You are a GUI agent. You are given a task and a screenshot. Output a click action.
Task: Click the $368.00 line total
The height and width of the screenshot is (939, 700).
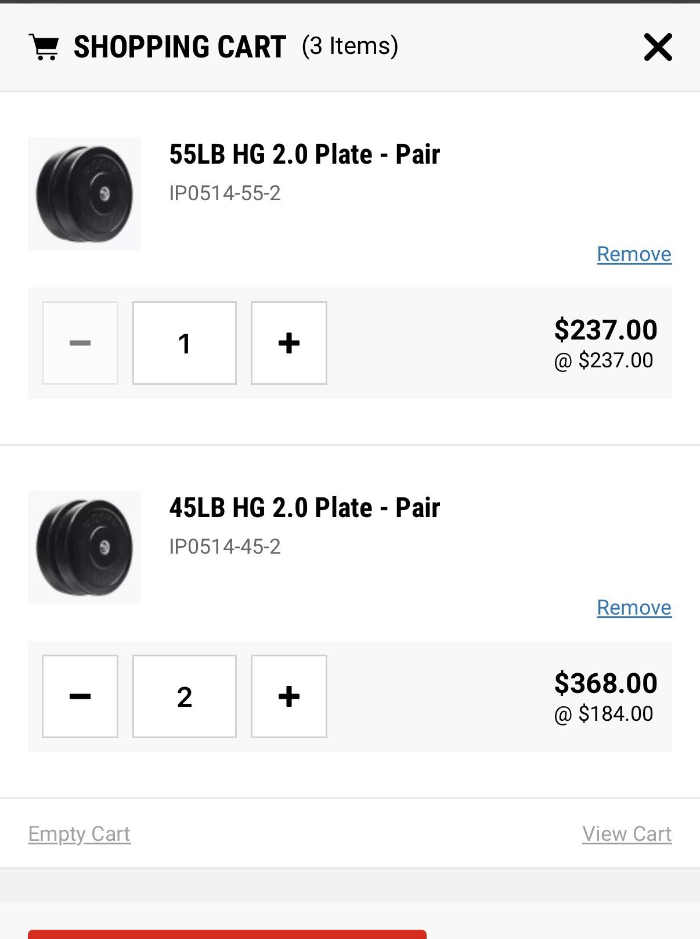point(605,683)
